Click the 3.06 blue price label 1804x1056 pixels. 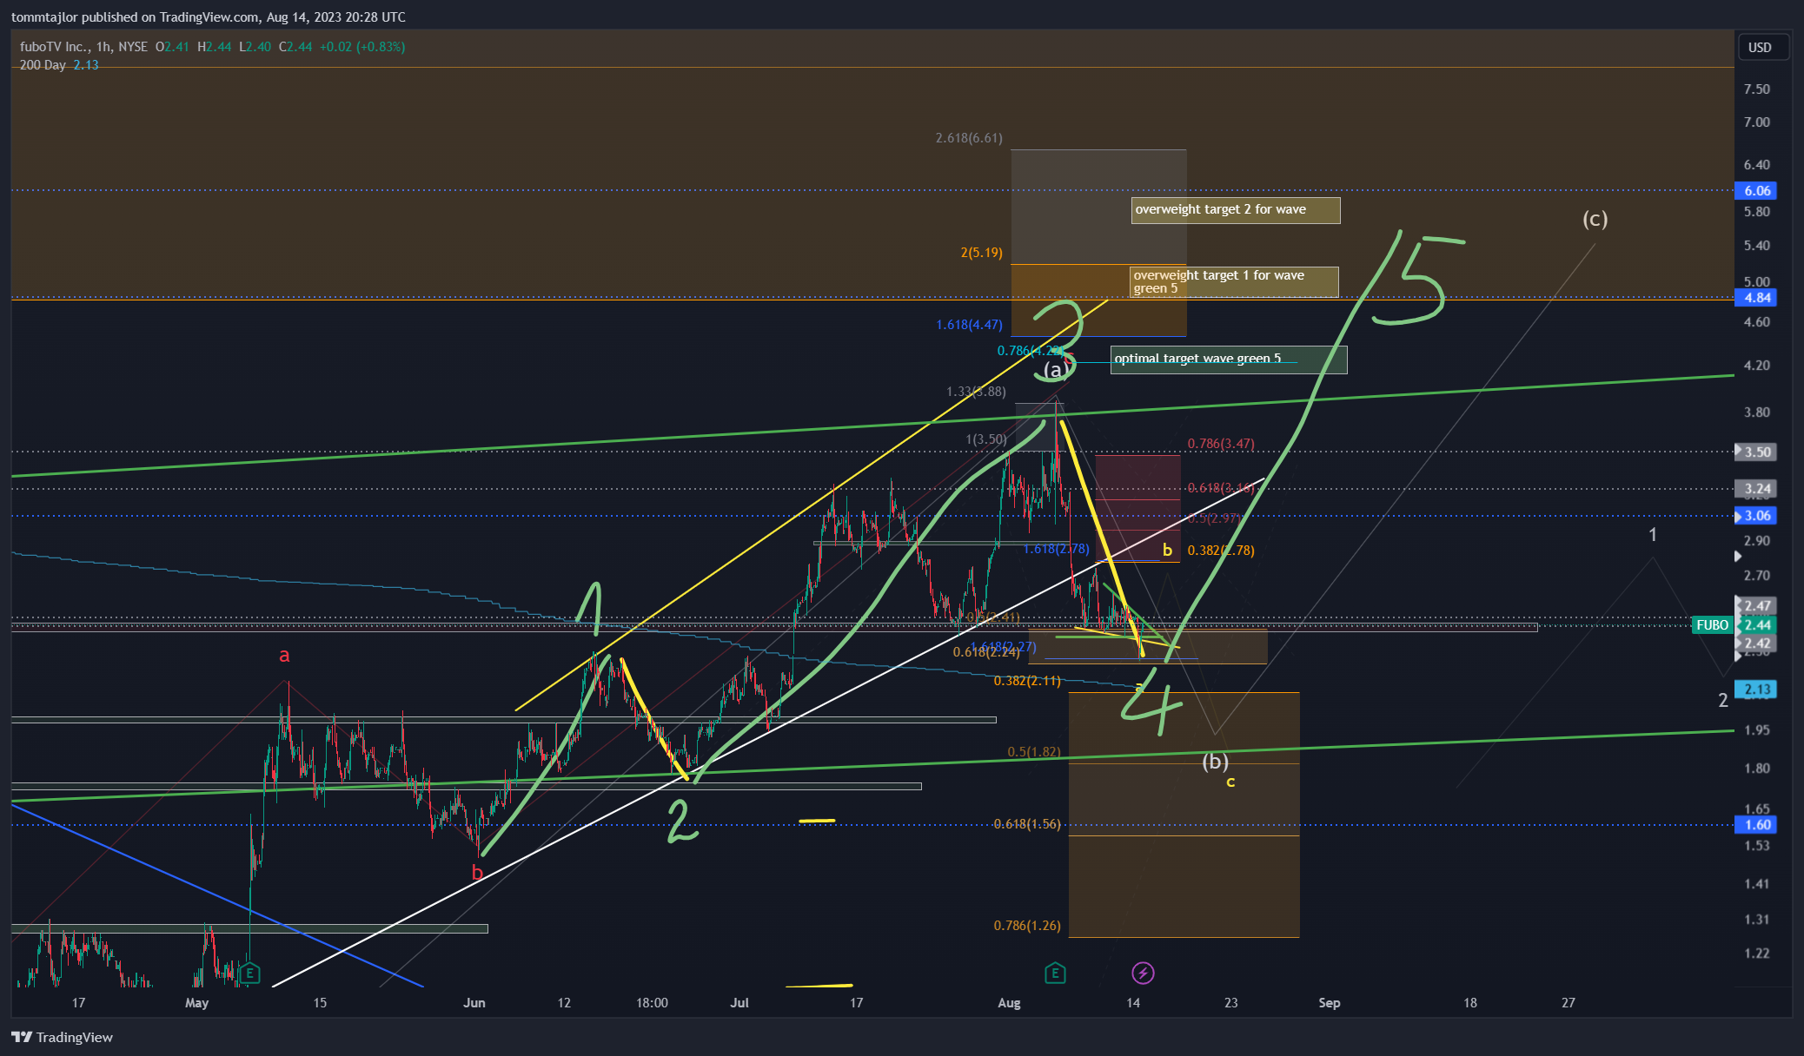point(1756,515)
